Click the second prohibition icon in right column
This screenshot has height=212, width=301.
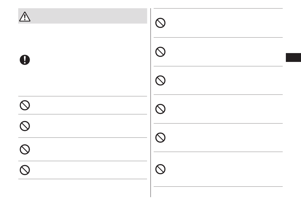coord(160,52)
